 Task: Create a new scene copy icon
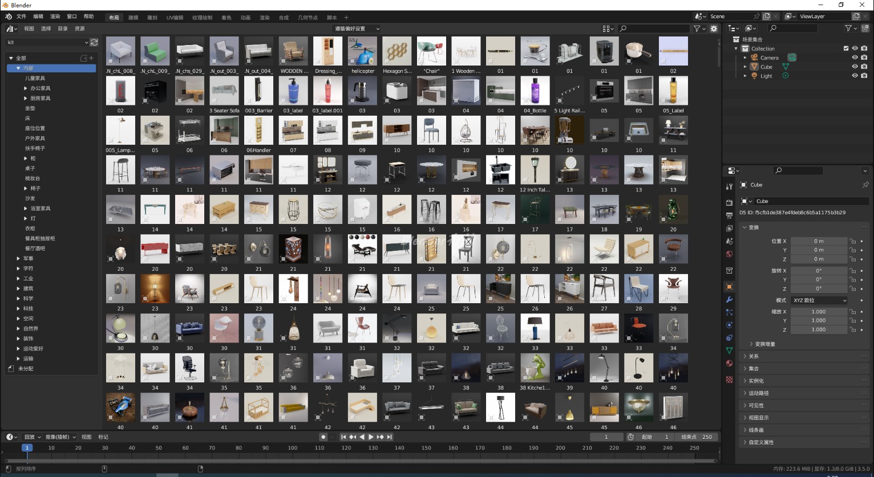[767, 17]
